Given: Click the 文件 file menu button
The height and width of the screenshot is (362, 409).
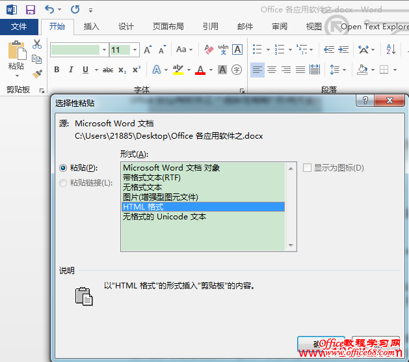Looking at the screenshot, I should 19,27.
